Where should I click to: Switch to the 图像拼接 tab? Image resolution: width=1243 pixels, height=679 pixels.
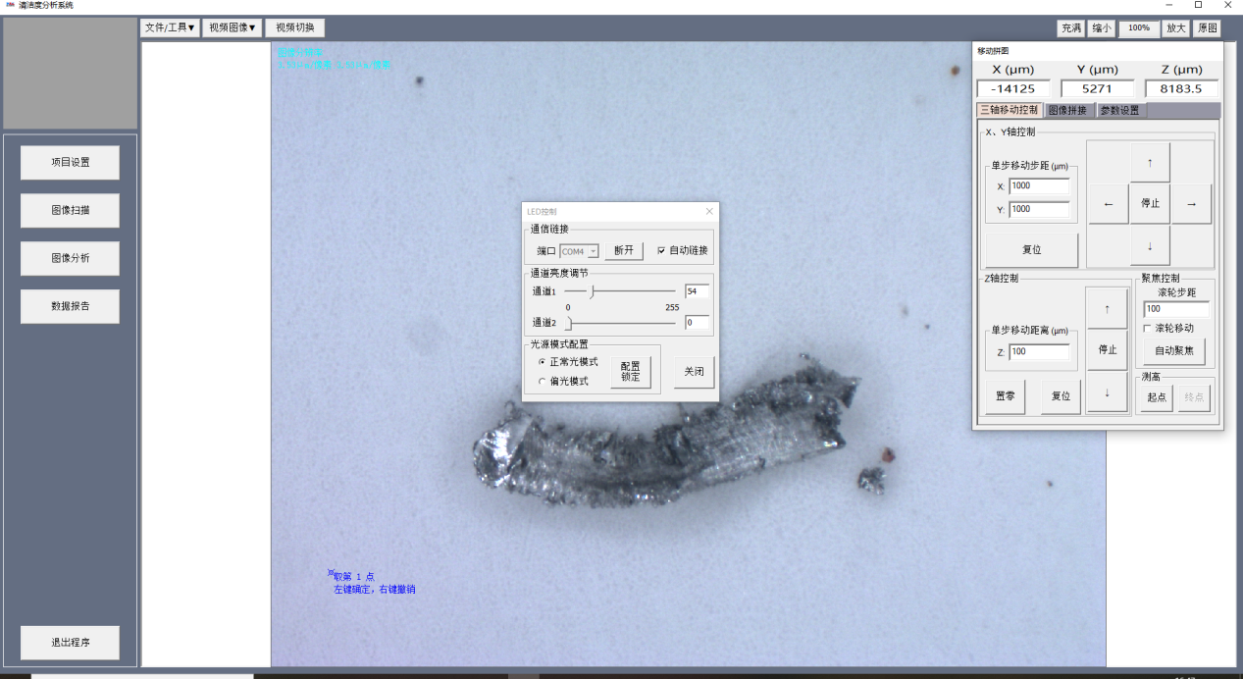tap(1067, 110)
